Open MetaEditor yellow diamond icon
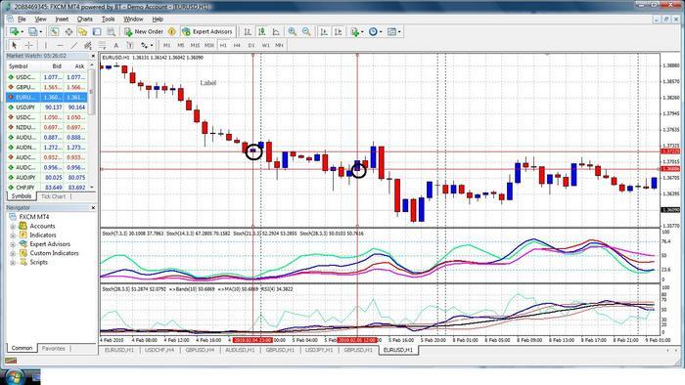Image resolution: width=685 pixels, height=385 pixels. (171, 31)
